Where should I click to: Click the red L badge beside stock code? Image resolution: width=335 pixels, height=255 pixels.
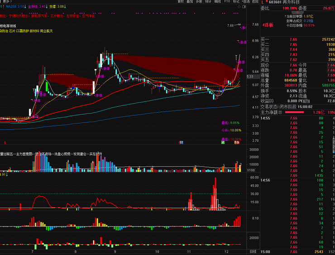click(263, 2)
